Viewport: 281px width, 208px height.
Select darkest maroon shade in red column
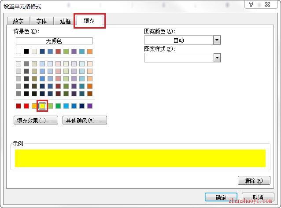[58, 93]
